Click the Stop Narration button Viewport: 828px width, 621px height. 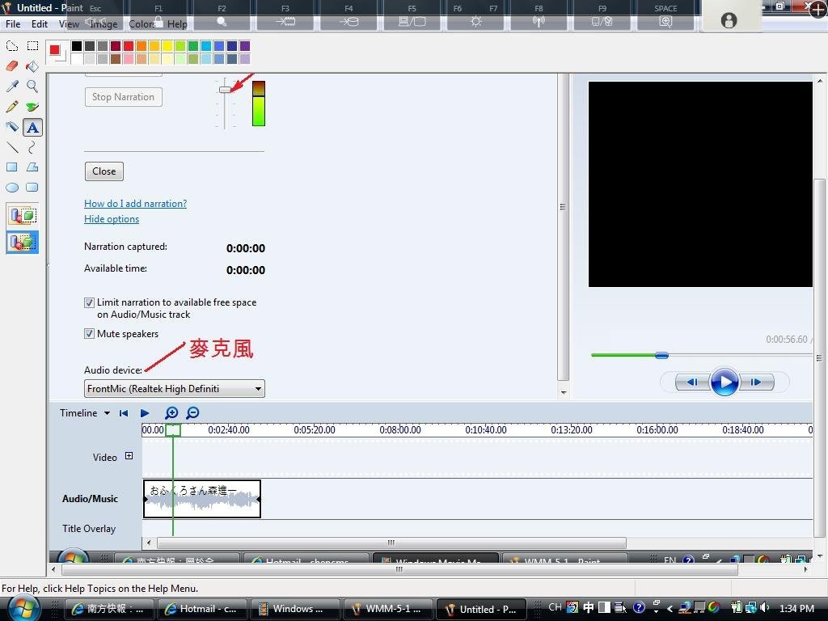pyautogui.click(x=123, y=97)
